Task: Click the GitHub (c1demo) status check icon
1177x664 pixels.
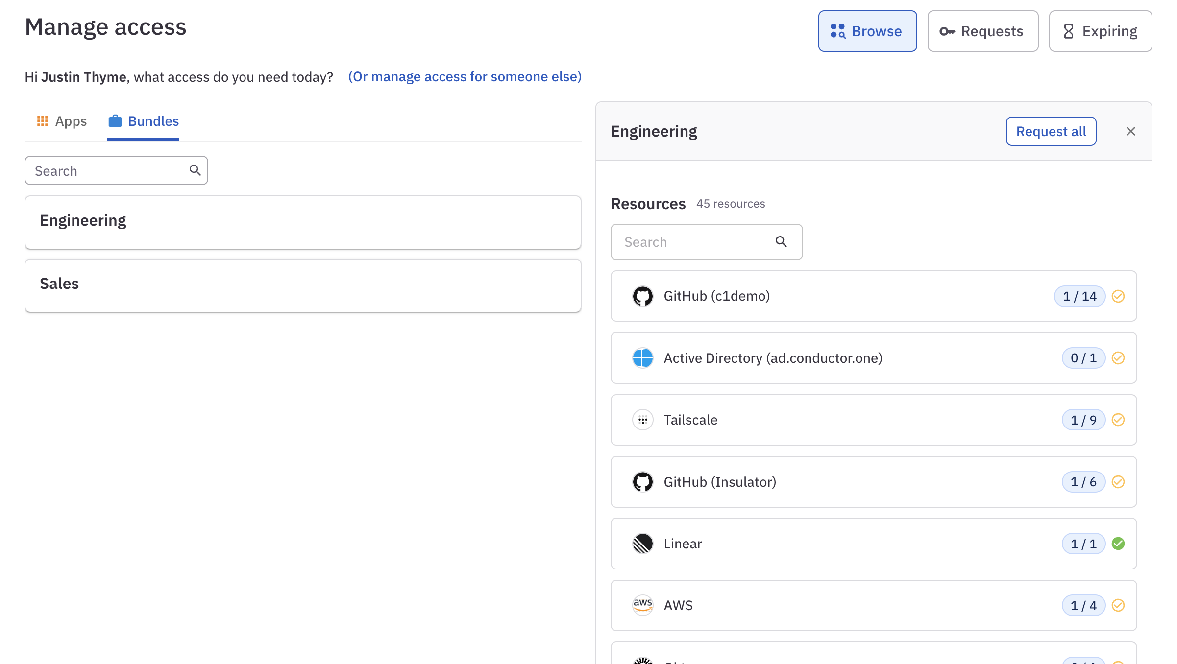Action: point(1118,296)
